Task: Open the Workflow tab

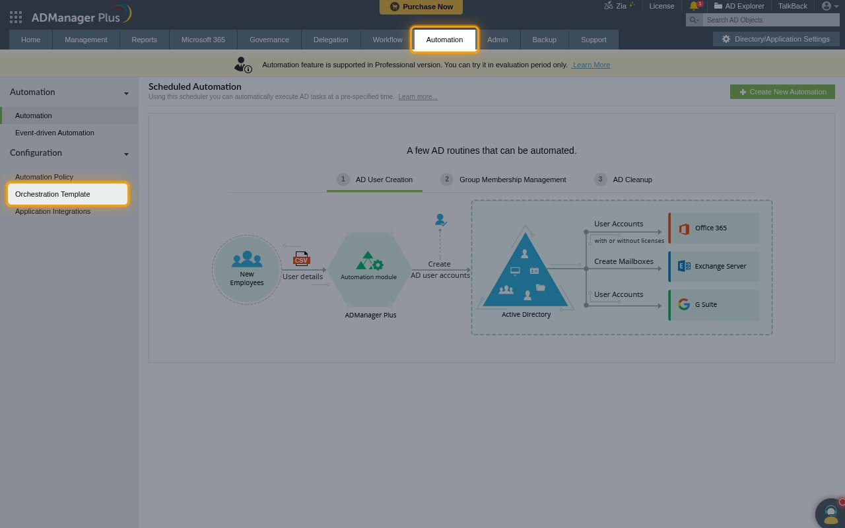Action: [388, 40]
